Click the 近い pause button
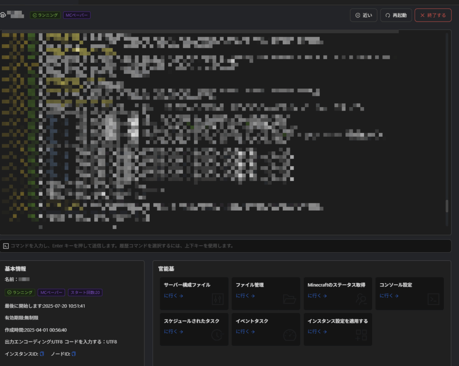 click(x=364, y=15)
